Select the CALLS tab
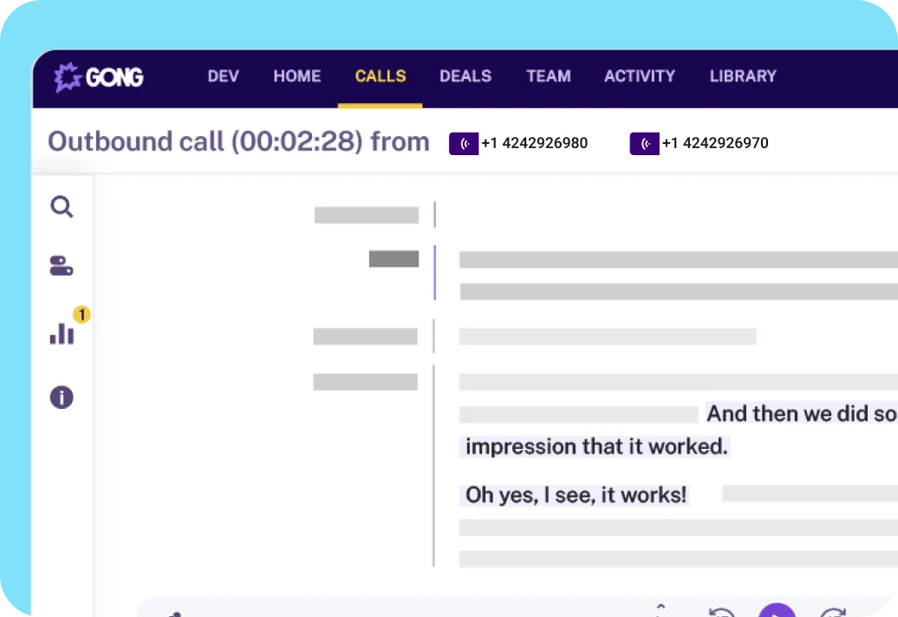Screen dimensions: 898x617 click(x=381, y=76)
